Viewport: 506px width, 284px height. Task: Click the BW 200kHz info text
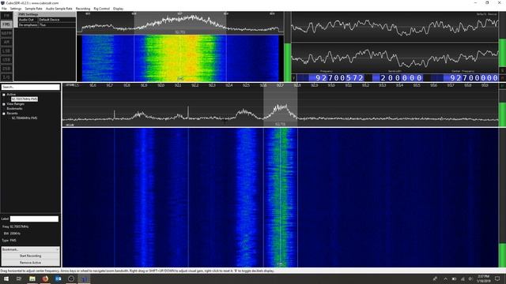12,234
